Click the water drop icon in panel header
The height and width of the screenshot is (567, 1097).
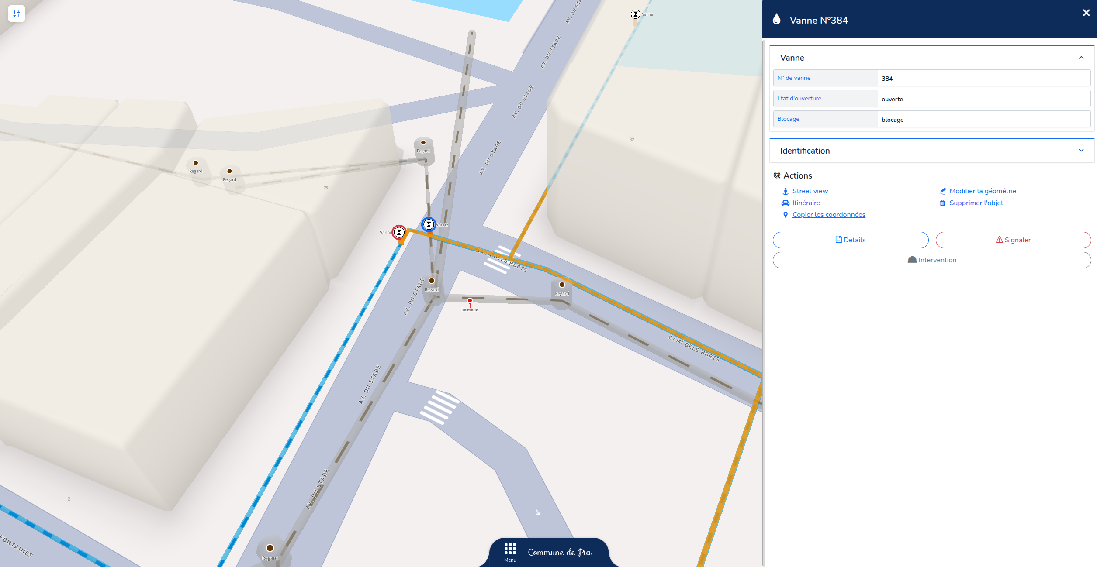[x=776, y=19]
